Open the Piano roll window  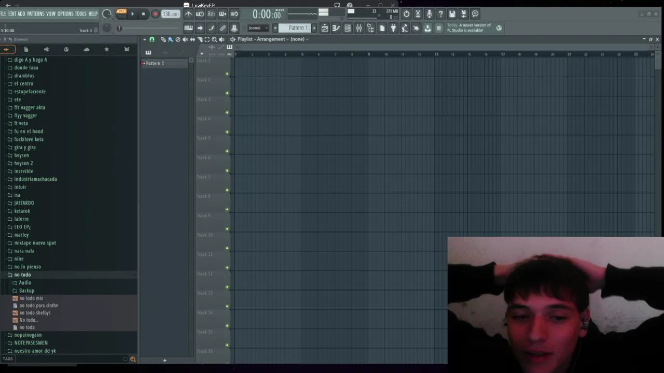tap(336, 28)
